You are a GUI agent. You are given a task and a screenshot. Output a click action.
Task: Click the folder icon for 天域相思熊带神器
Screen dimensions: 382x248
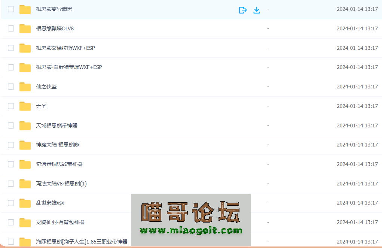[25, 126]
